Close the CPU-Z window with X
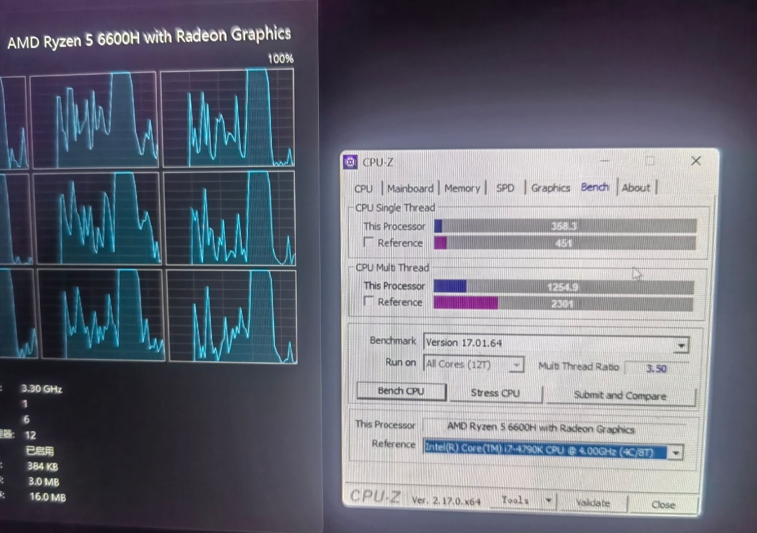The width and height of the screenshot is (757, 533). (x=696, y=161)
